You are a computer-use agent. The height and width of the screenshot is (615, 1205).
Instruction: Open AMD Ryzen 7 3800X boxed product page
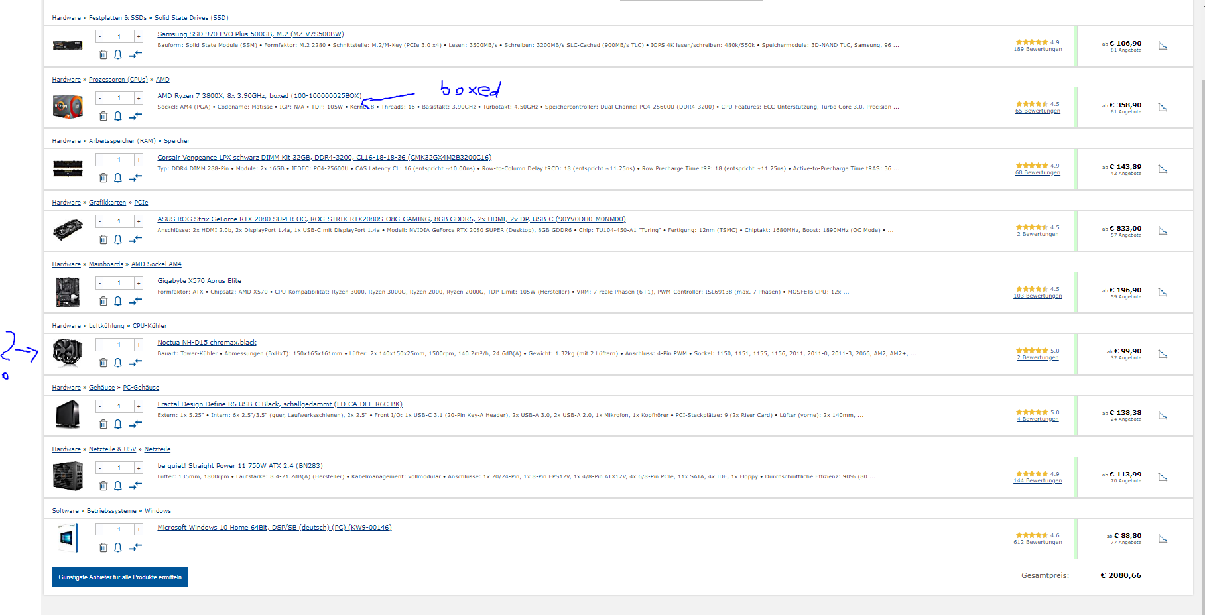pos(259,96)
